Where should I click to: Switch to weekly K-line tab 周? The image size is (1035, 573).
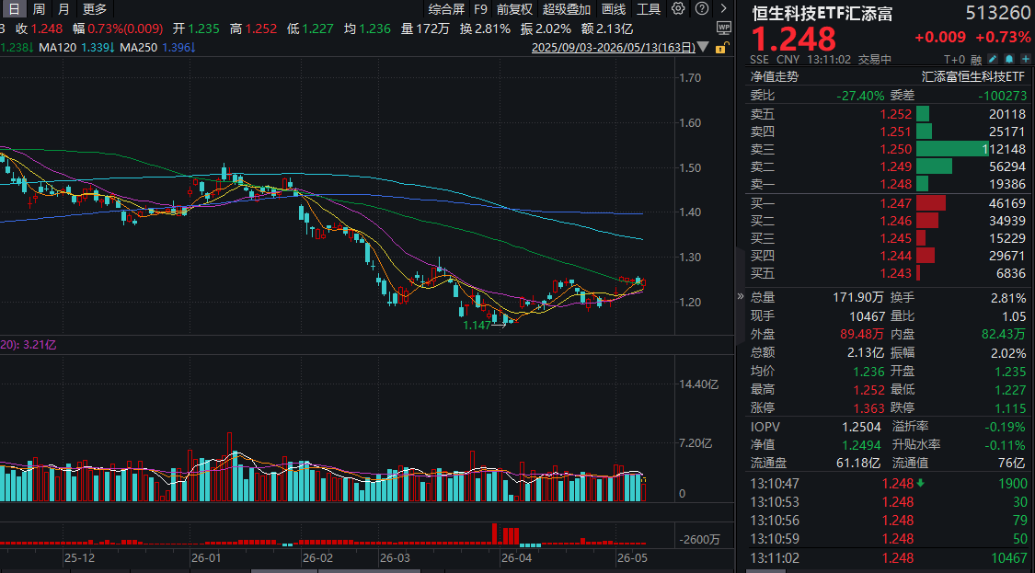[x=39, y=9]
